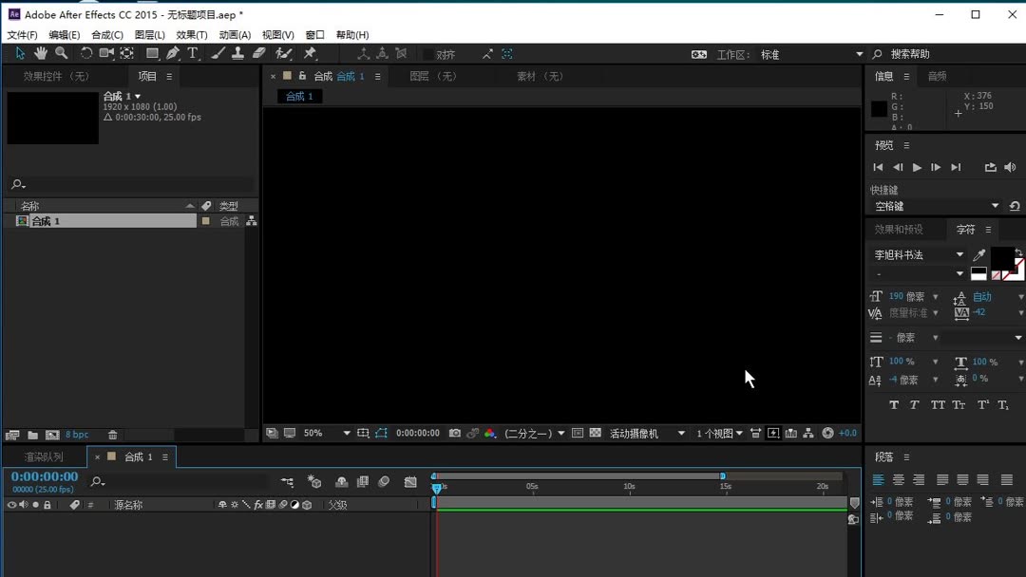Select the Hand tool in the toolbar
This screenshot has width=1026, height=577.
pyautogui.click(x=41, y=53)
